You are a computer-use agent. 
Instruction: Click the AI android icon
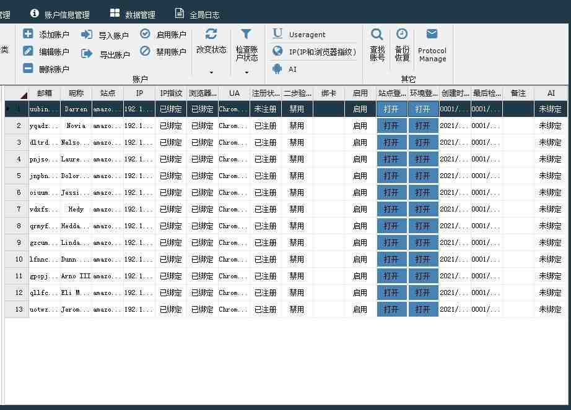(277, 68)
